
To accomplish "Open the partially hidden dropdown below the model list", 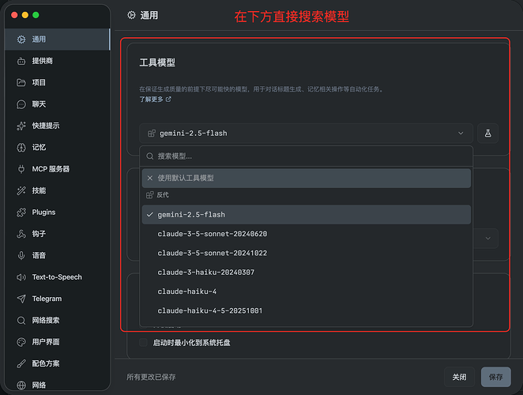I will point(487,239).
